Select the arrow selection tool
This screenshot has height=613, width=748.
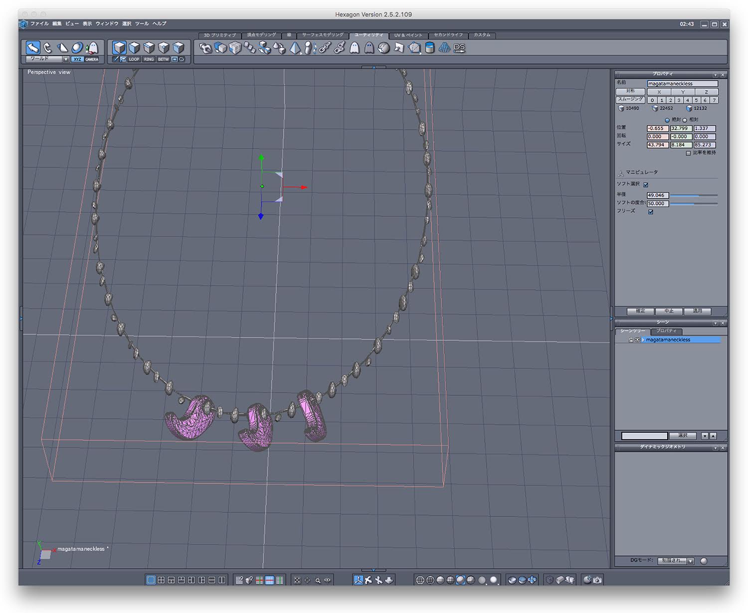pyautogui.click(x=33, y=48)
